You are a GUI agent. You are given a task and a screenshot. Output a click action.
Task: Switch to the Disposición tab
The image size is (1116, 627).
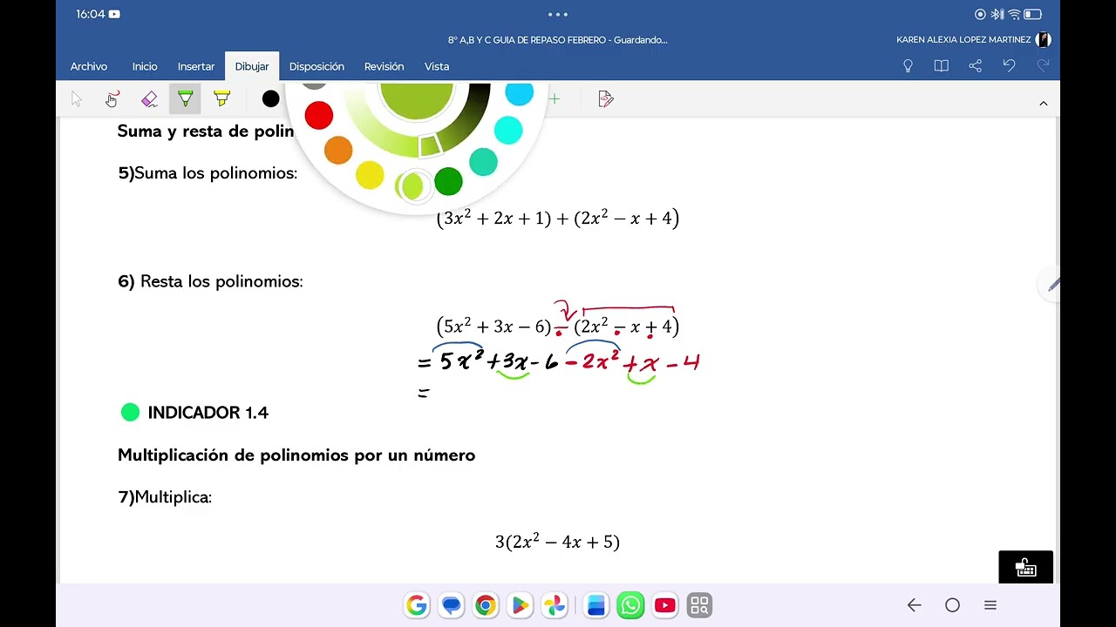tap(316, 66)
